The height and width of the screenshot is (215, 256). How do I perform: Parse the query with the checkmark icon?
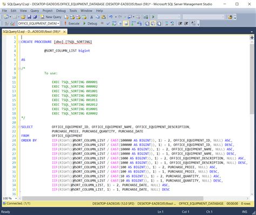pos(108,24)
